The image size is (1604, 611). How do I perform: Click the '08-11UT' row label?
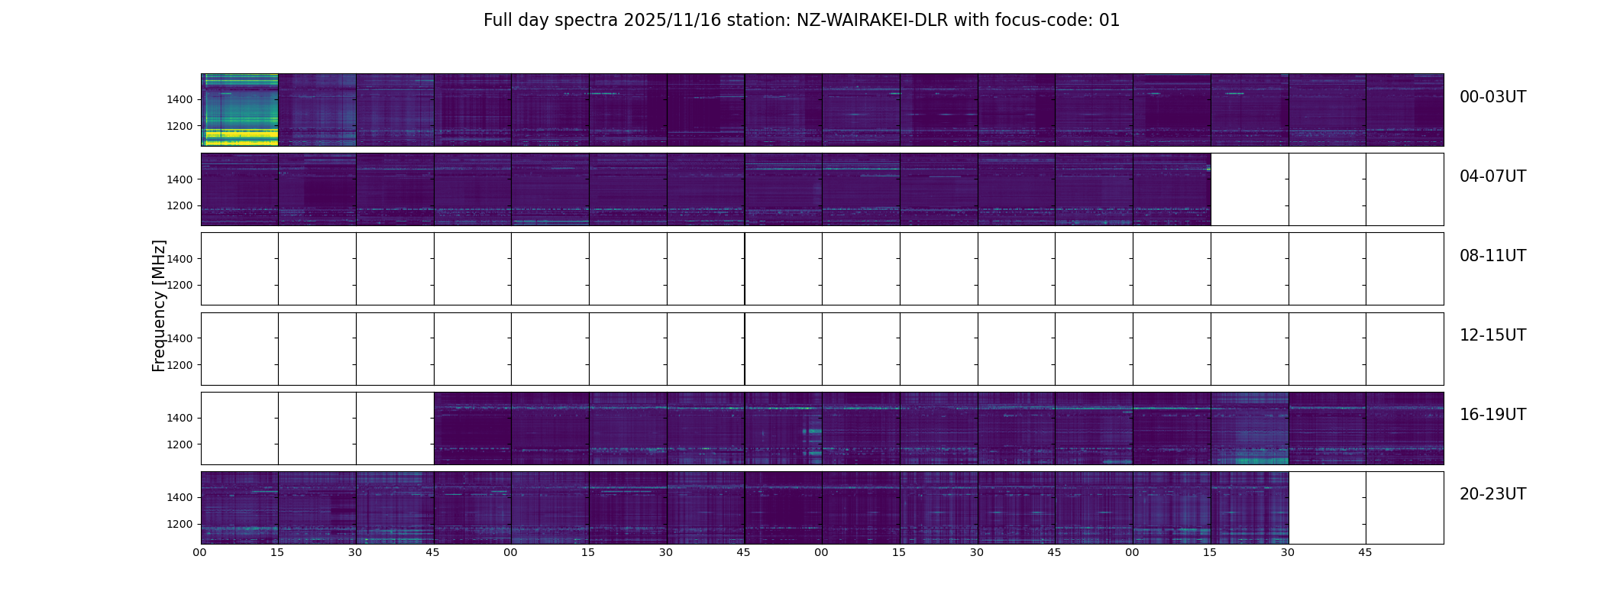1492,256
